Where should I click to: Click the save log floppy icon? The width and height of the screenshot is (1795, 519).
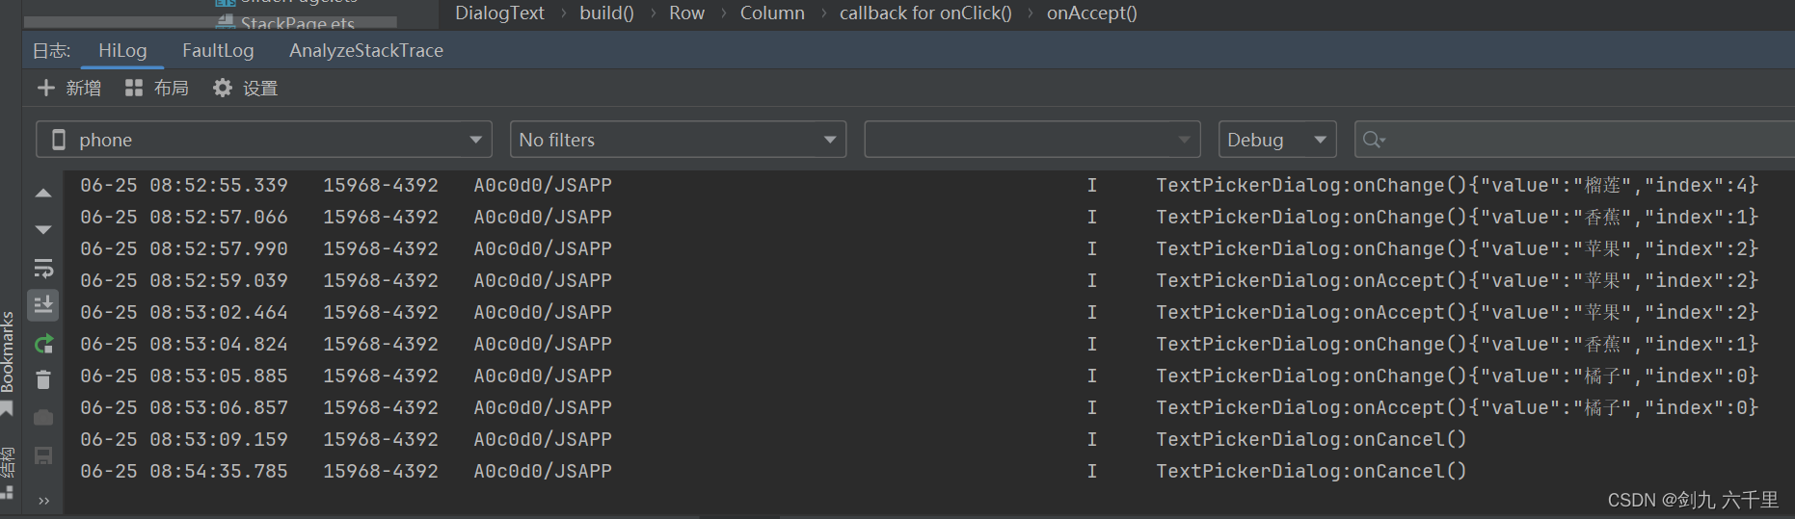coord(43,455)
